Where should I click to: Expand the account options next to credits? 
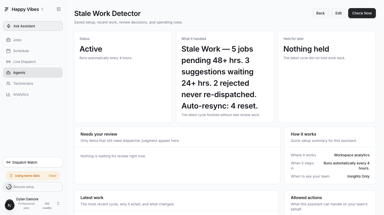point(58,203)
